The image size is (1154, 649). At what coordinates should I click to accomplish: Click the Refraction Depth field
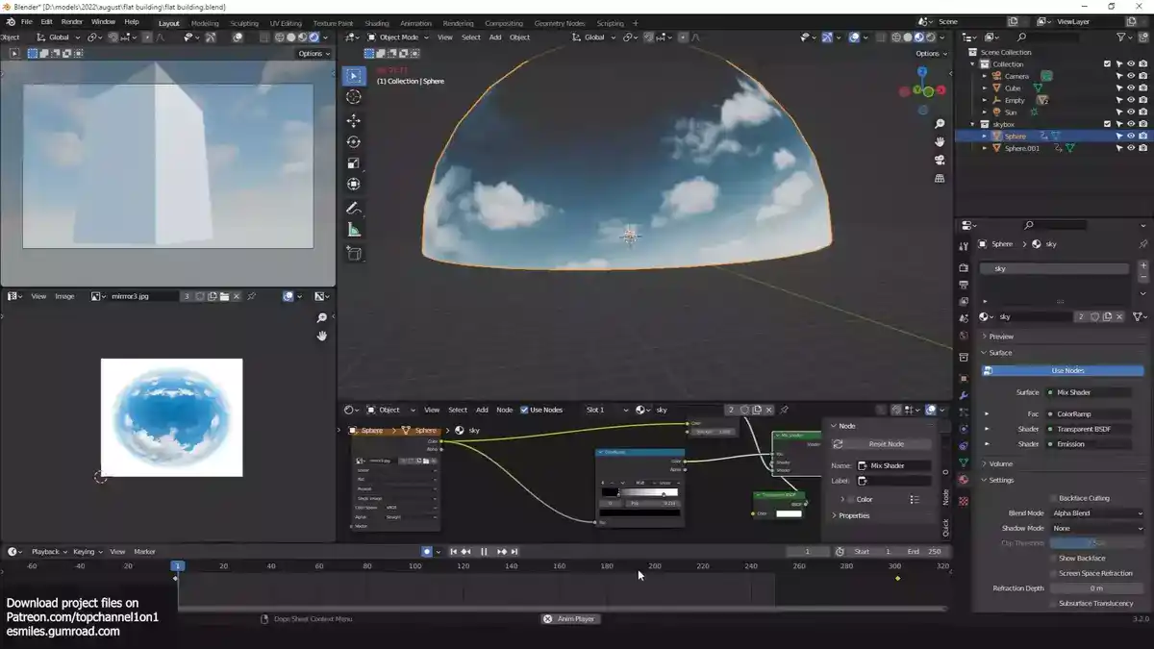1097,588
